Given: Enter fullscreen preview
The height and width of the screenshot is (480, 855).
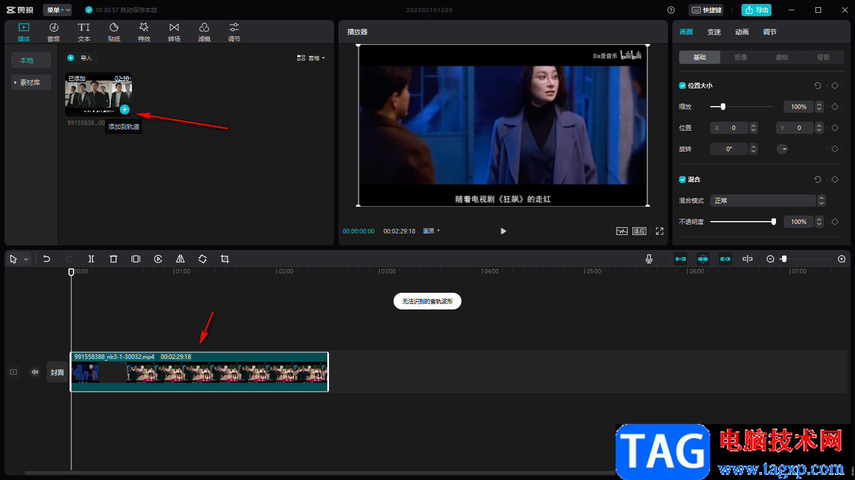Looking at the screenshot, I should pos(660,231).
